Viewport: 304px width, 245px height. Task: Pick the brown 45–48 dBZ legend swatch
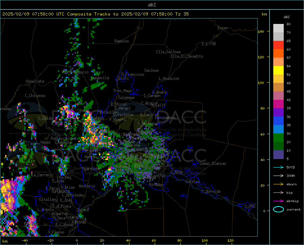(278, 87)
